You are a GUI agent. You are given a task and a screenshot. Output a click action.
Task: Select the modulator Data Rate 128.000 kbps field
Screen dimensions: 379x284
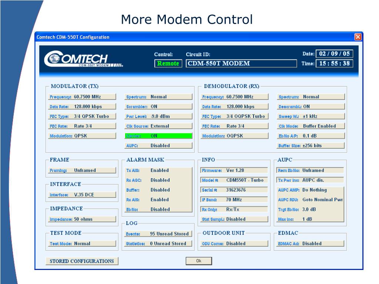coord(82,106)
